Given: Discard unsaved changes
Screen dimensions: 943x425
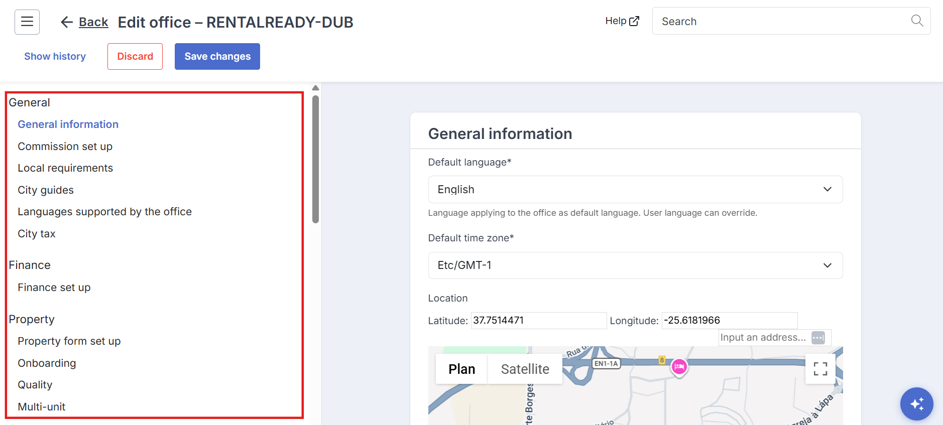Looking at the screenshot, I should click(x=135, y=56).
